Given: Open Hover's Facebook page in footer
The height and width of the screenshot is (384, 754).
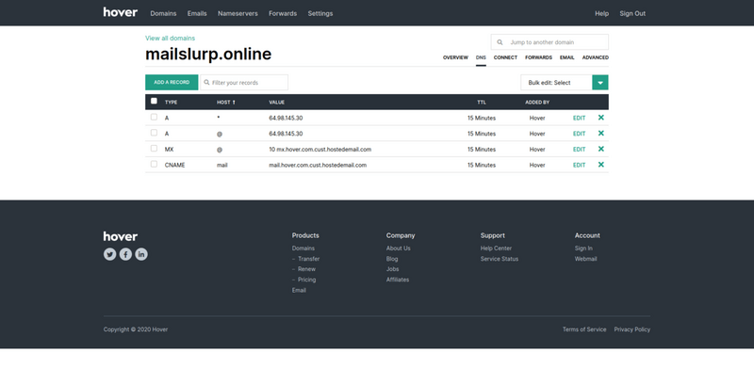Looking at the screenshot, I should pos(125,254).
